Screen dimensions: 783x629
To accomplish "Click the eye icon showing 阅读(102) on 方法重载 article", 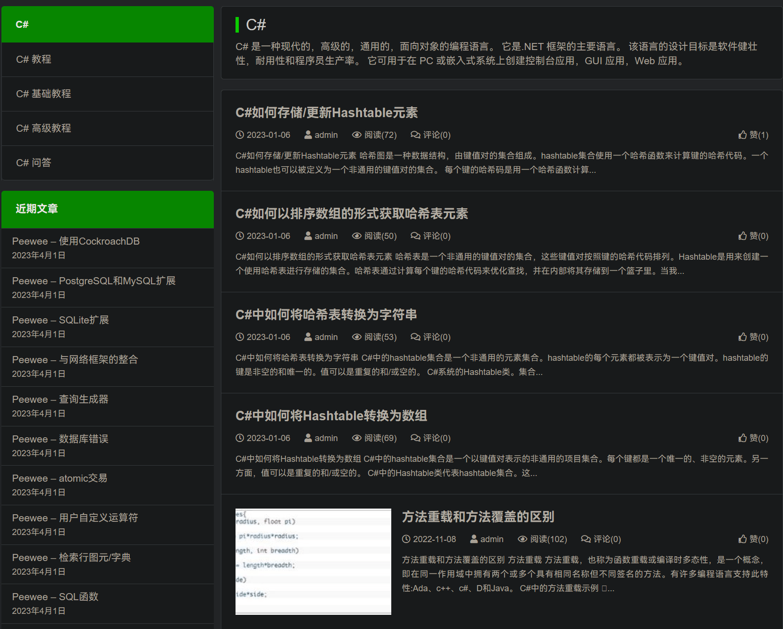I will (522, 539).
